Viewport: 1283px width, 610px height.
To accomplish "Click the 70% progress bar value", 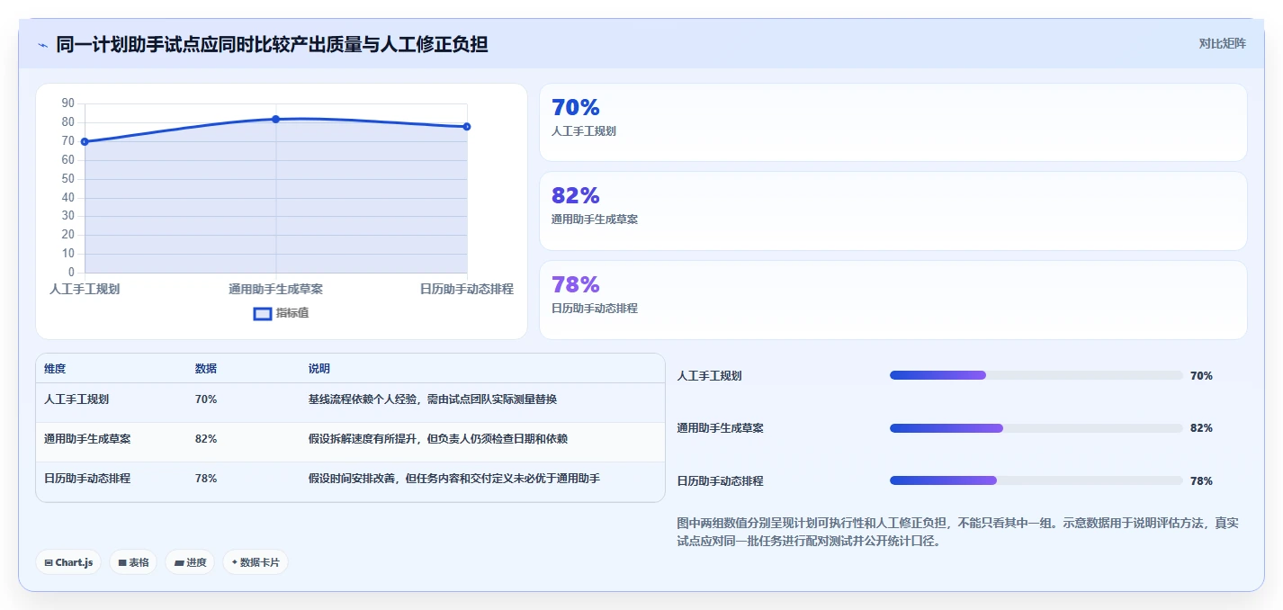I will click(x=1201, y=376).
